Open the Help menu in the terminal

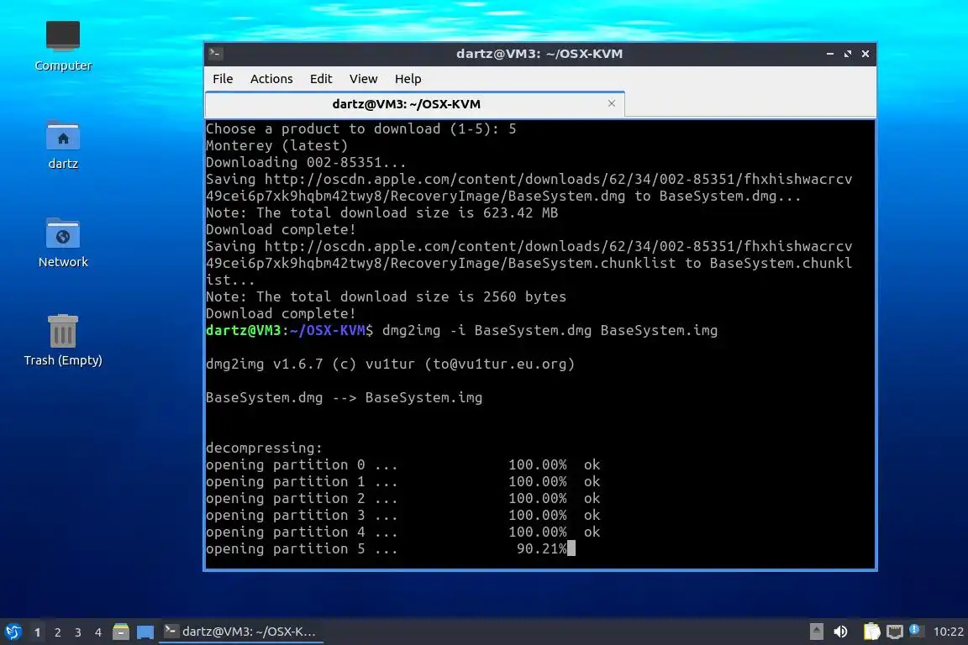pyautogui.click(x=408, y=79)
